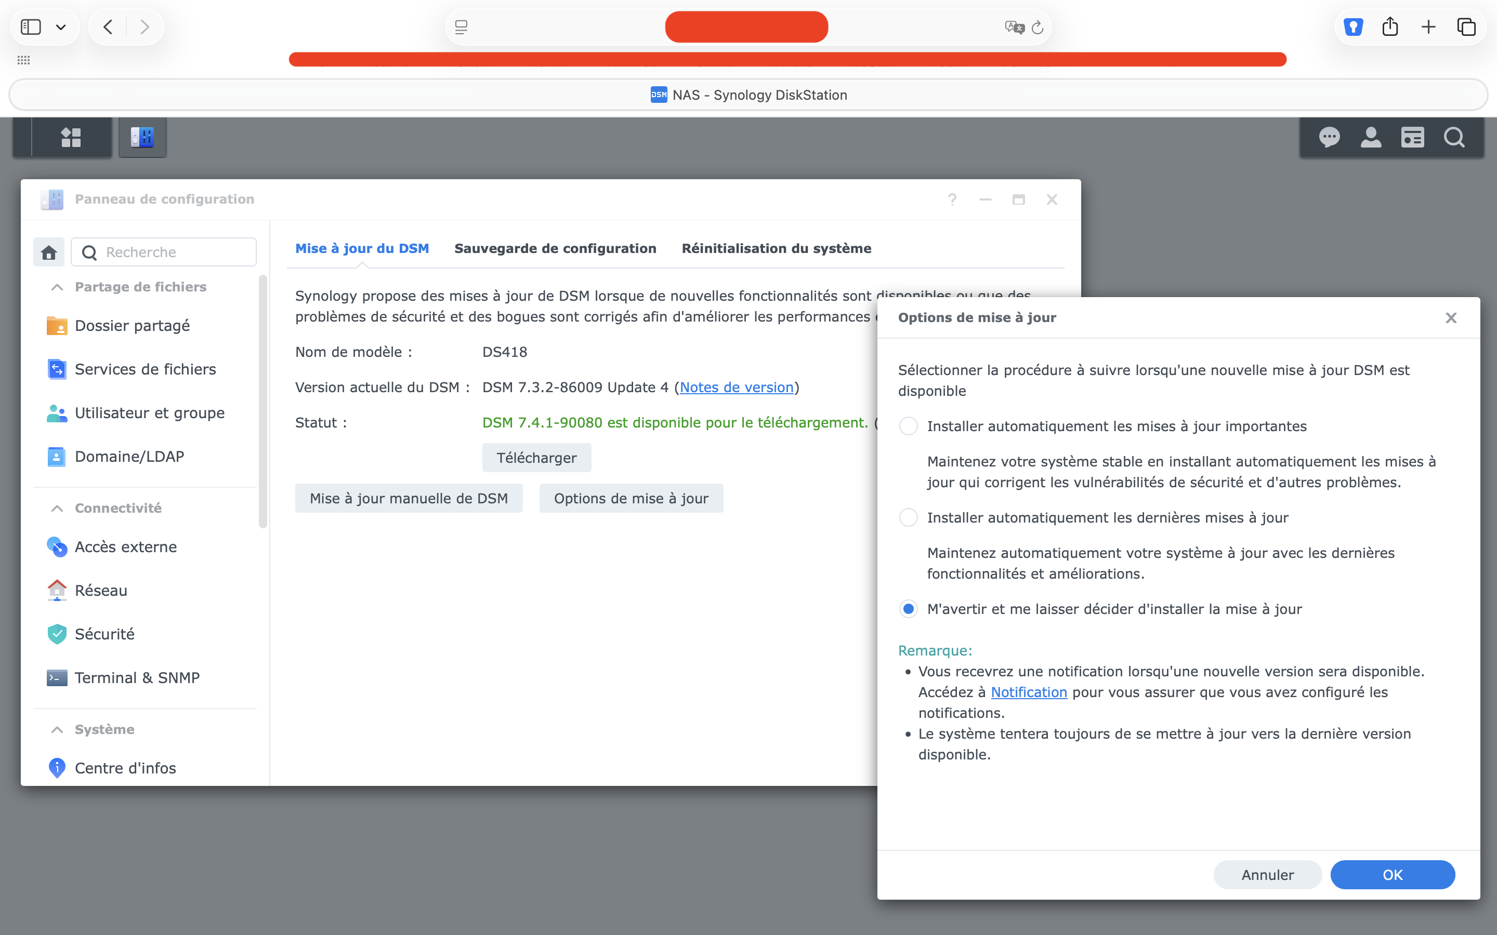Open the Notes de version link
The image size is (1497, 935).
[736, 387]
